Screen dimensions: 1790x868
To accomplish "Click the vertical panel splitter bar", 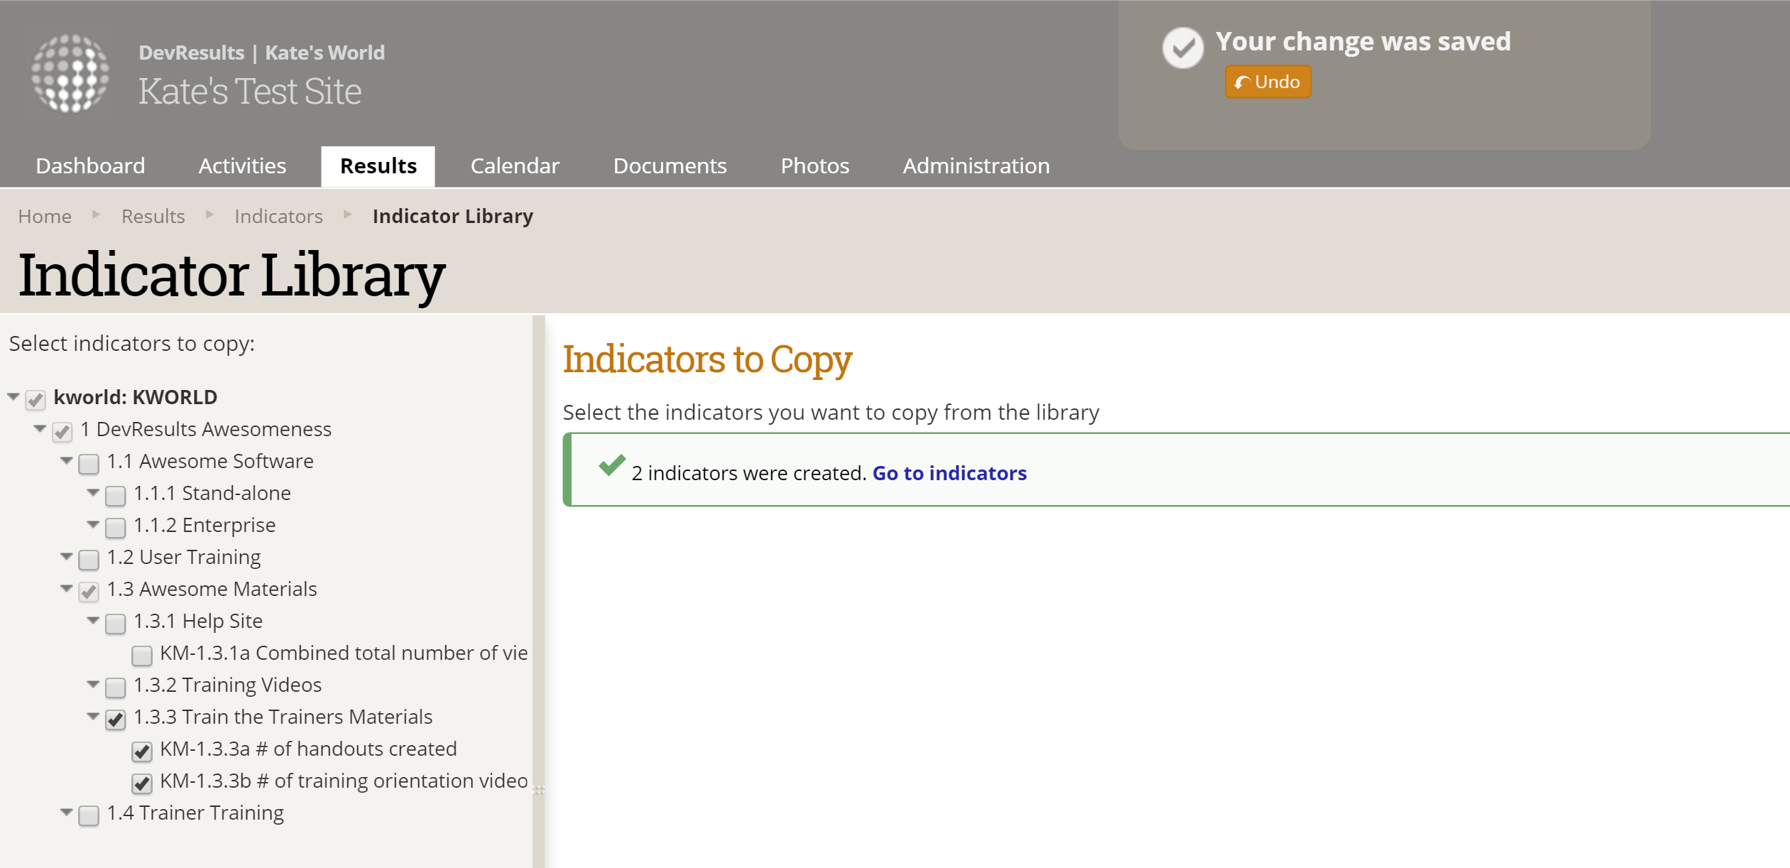I will pos(539,568).
